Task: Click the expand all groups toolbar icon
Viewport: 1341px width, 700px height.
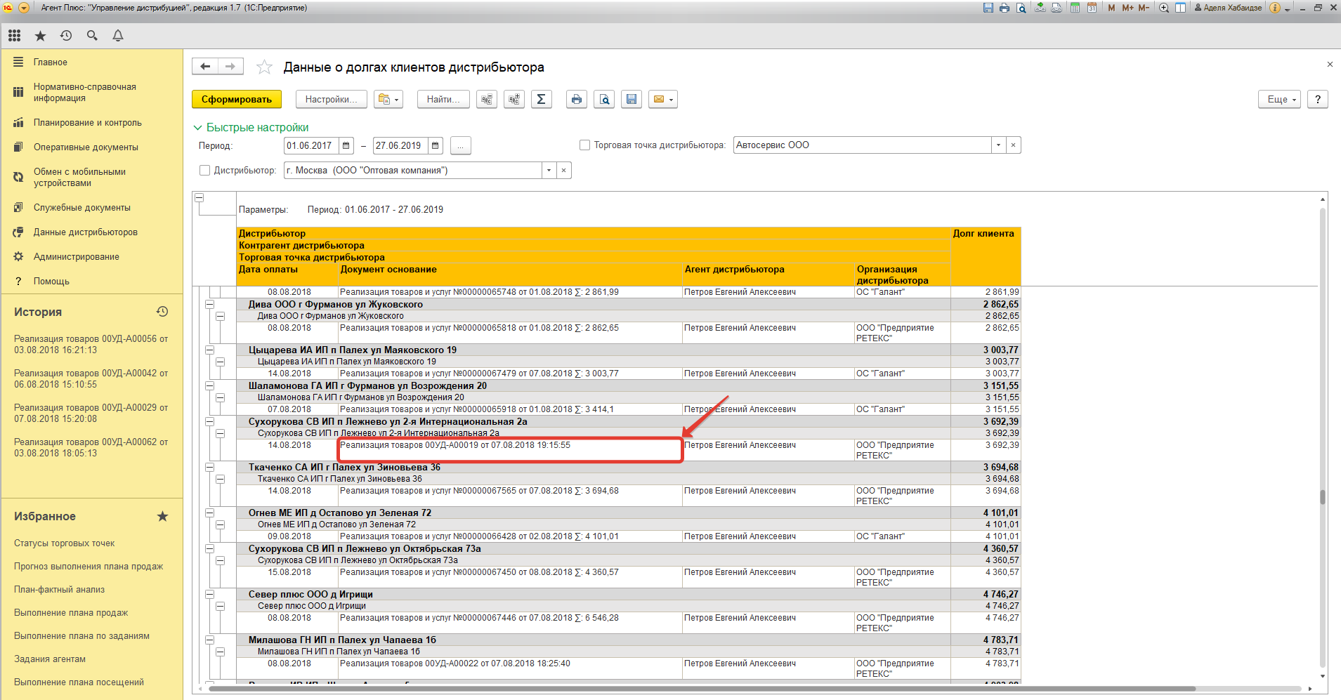Action: [x=514, y=99]
